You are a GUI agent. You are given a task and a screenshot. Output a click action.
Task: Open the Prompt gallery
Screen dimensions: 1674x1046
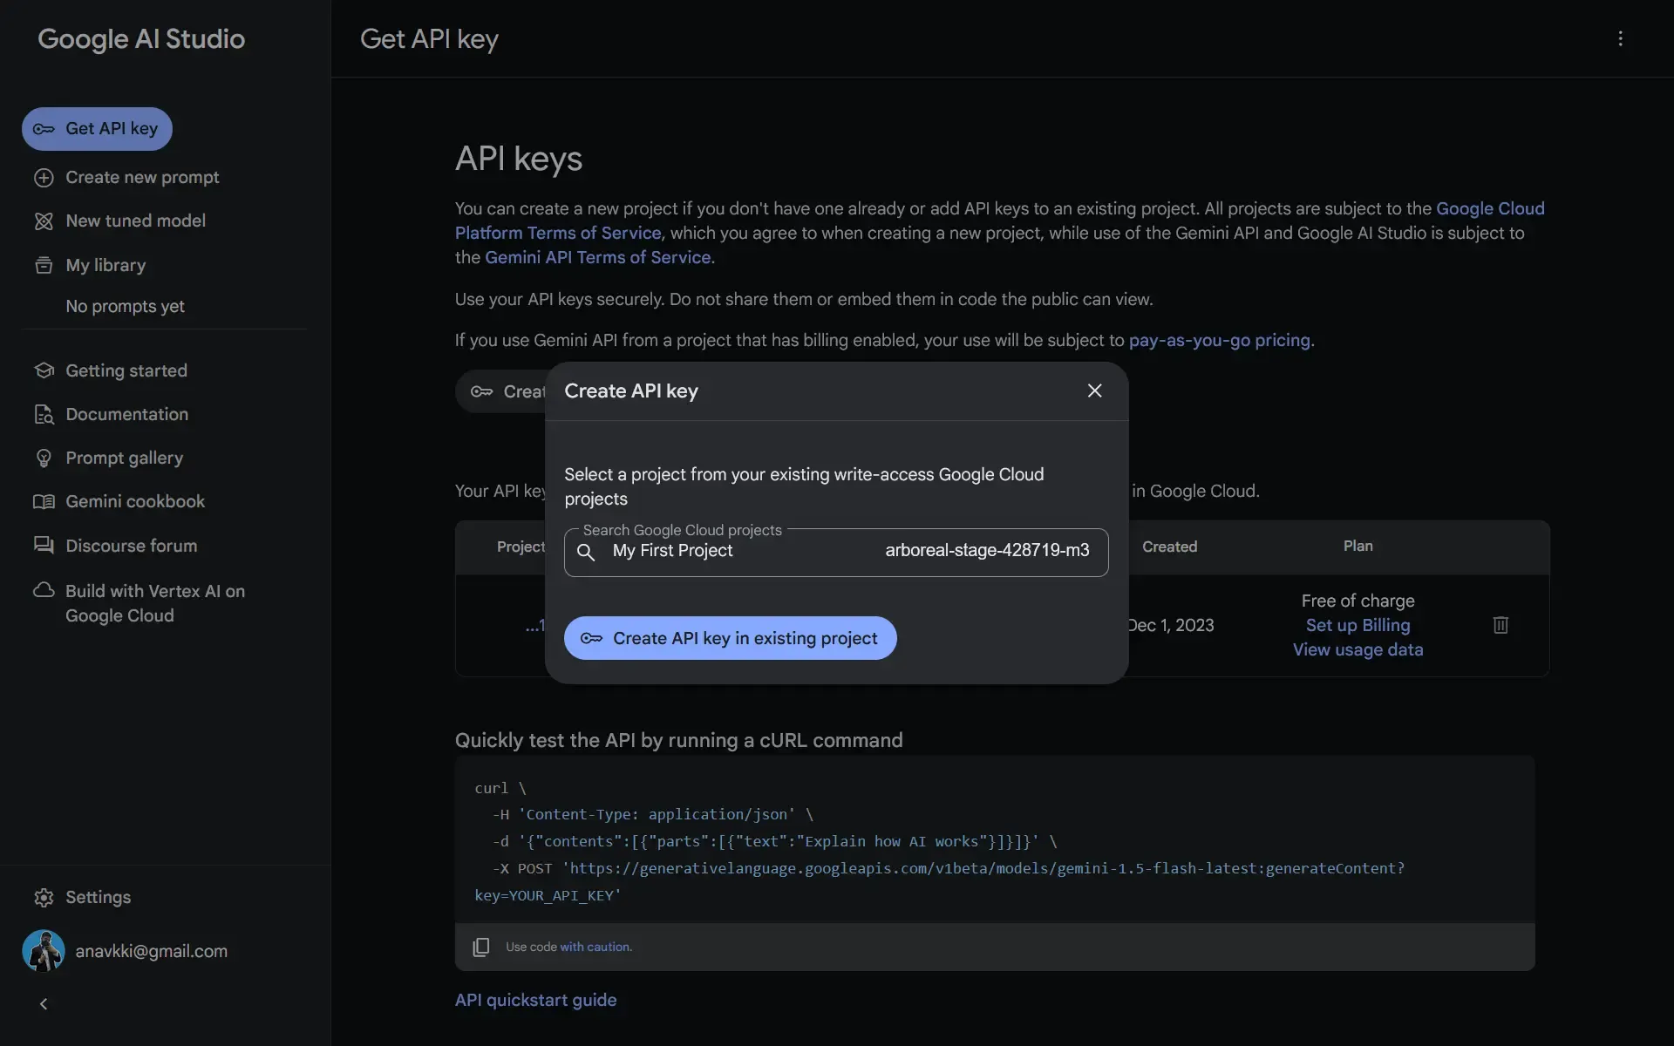(x=124, y=458)
